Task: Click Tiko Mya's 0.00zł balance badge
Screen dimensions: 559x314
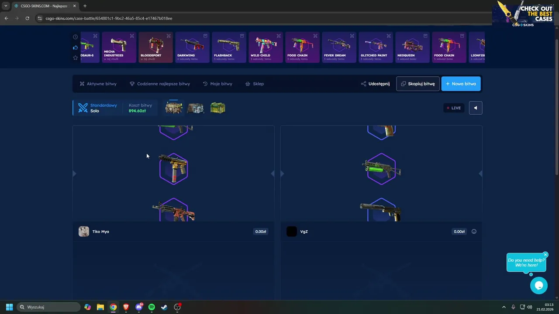Action: click(x=261, y=232)
